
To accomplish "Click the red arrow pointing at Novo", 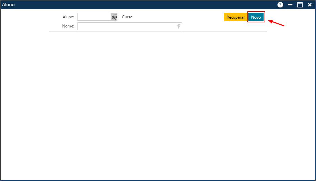I will click(x=276, y=23).
